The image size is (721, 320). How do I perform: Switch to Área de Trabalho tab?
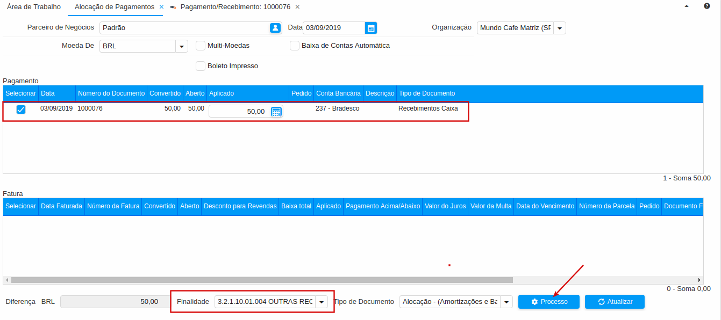[x=34, y=7]
